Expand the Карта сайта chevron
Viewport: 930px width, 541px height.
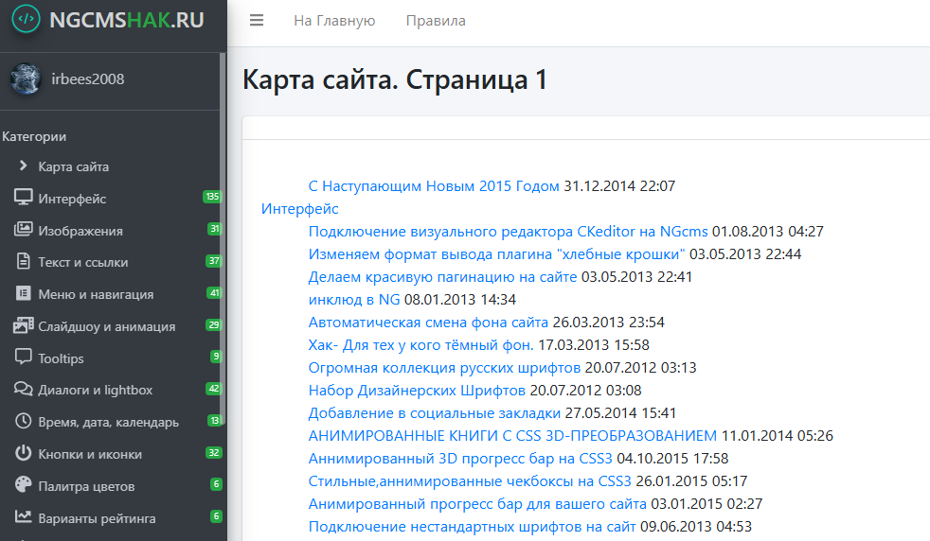(x=23, y=166)
